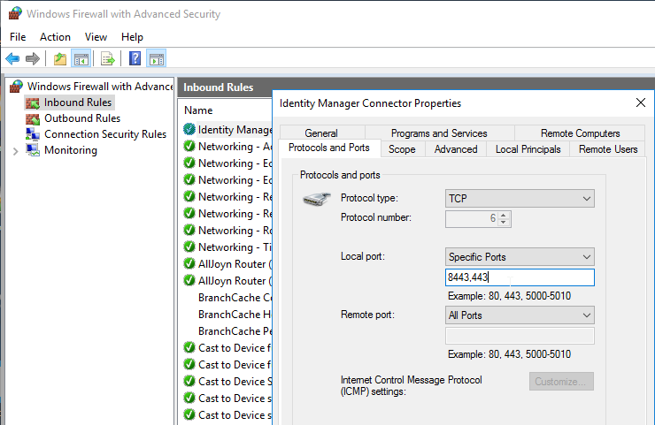Toggle the Show/Hide Console Tree icon
655x425 pixels.
(81, 59)
